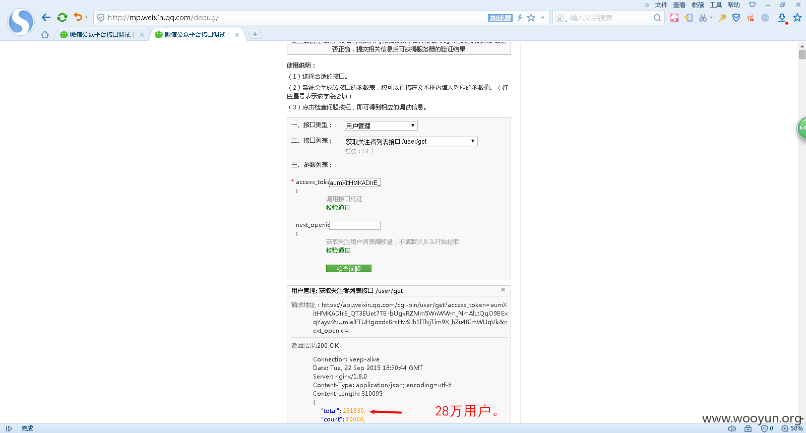Click the first-aid repair icon in status bar
Image resolution: width=806 pixels, height=433 pixels.
[748, 428]
